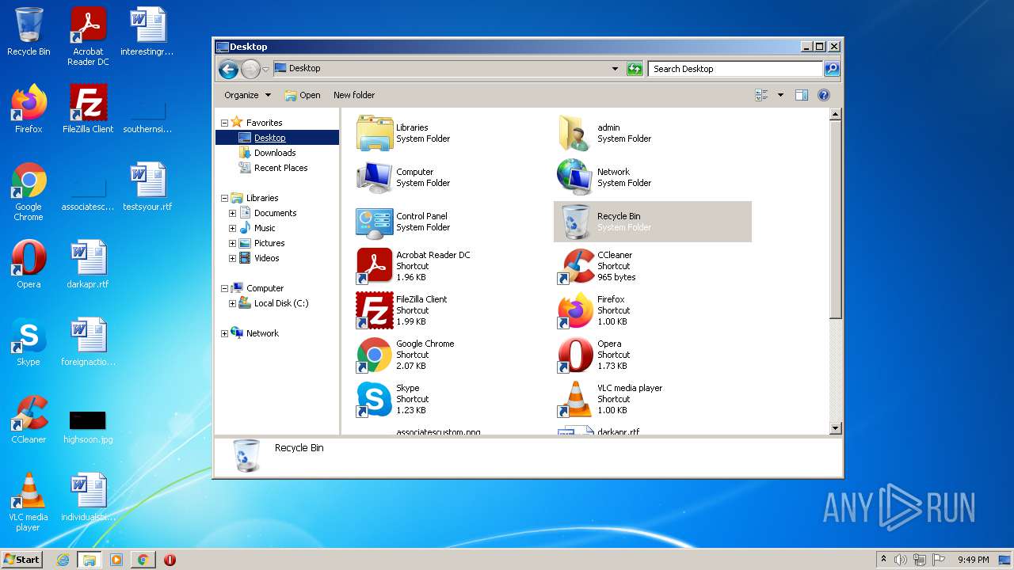
Task: Click the file list scroll down arrow
Action: (x=835, y=428)
